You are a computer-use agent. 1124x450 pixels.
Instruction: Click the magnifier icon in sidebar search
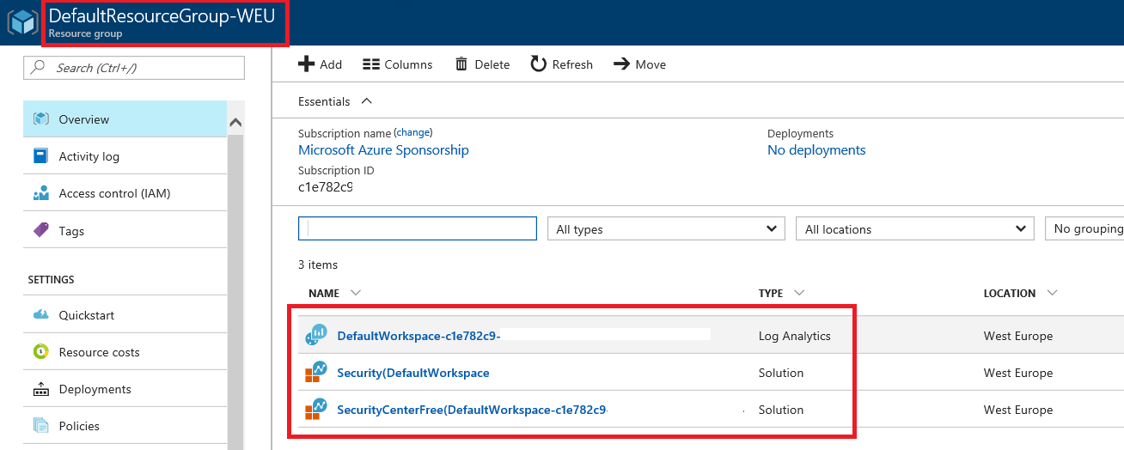coord(39,68)
